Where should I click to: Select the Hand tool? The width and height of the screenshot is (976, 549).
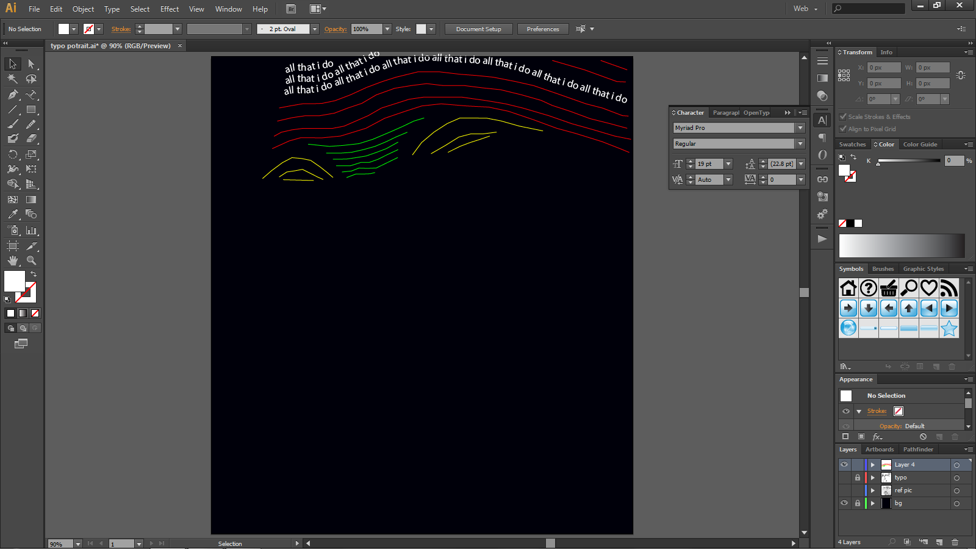pos(12,261)
